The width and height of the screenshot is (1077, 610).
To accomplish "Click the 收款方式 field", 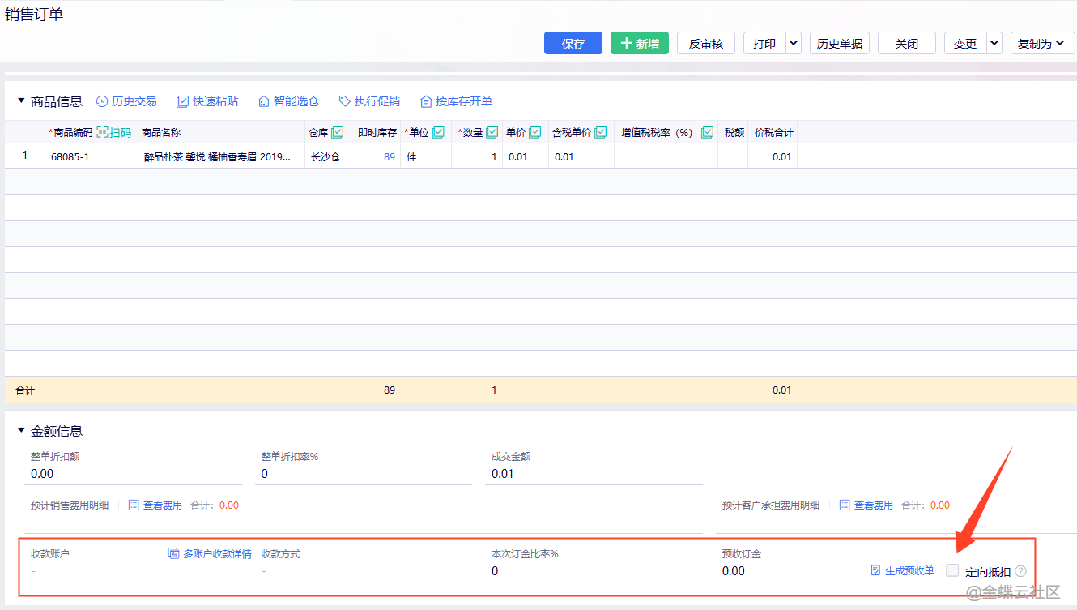I will 365,571.
